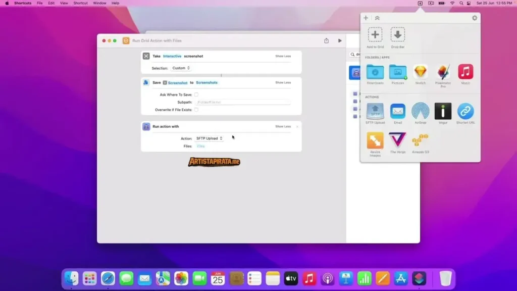Click the Subpath input field
Image resolution: width=517 pixels, height=291 pixels.
[242, 102]
